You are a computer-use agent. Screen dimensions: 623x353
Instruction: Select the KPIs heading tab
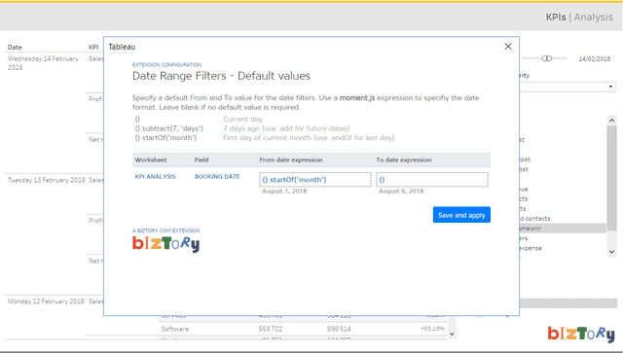tap(556, 18)
